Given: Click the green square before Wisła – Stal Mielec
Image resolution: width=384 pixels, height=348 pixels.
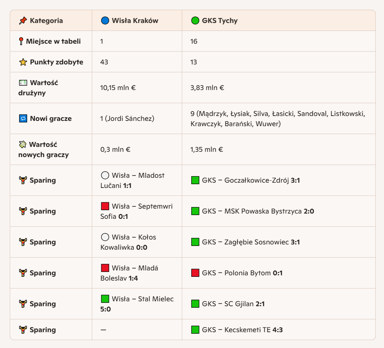Looking at the screenshot, I should (x=105, y=299).
